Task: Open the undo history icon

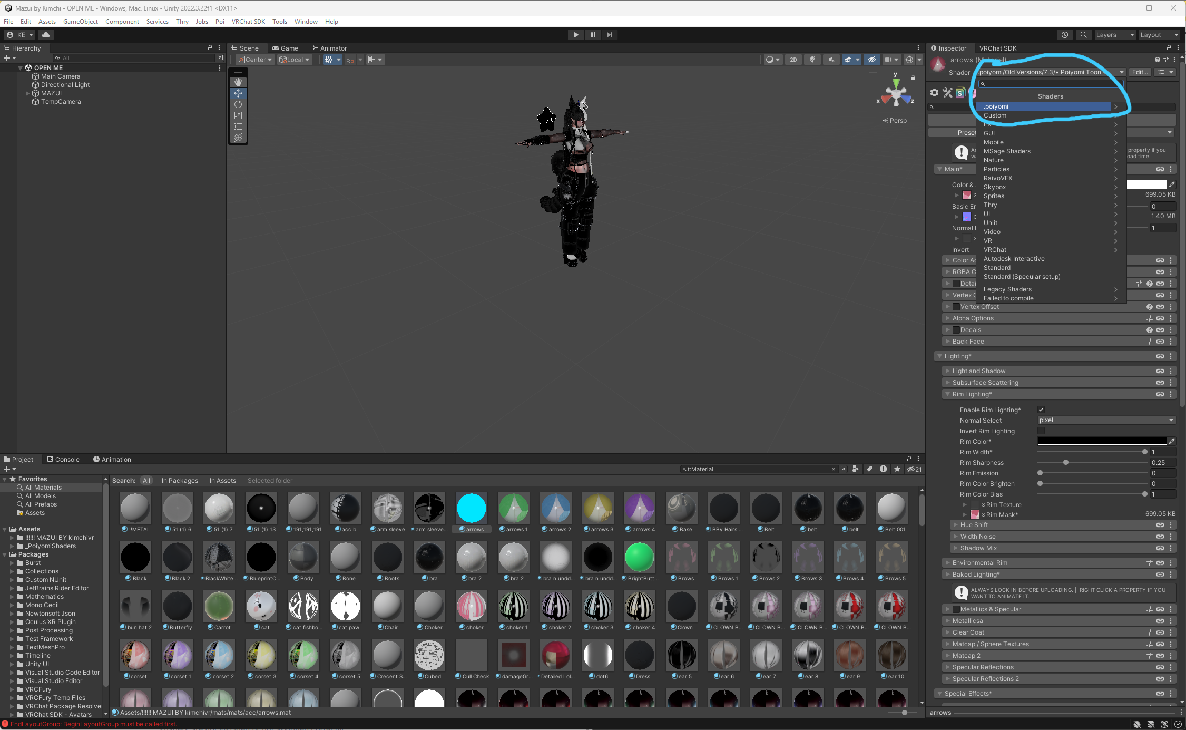Action: [x=1064, y=35]
